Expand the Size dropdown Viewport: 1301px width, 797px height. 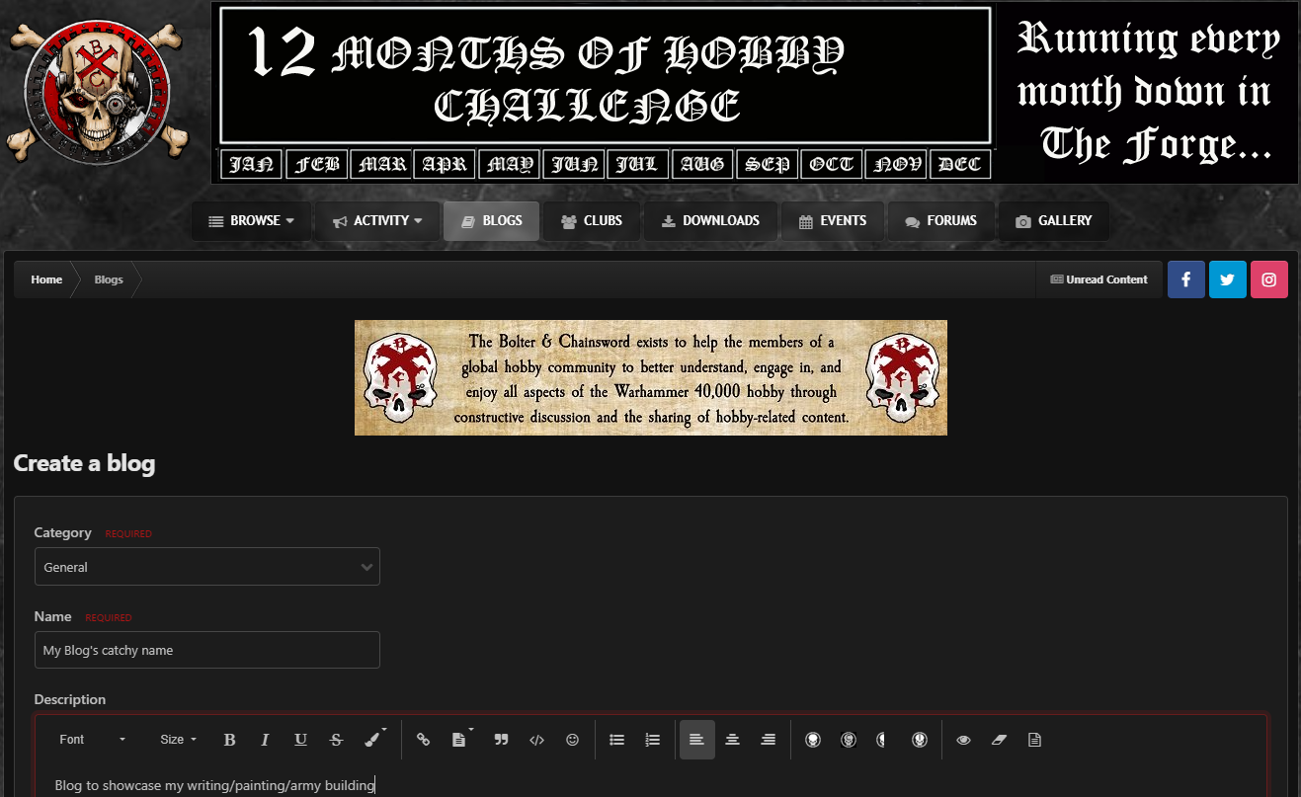click(178, 740)
